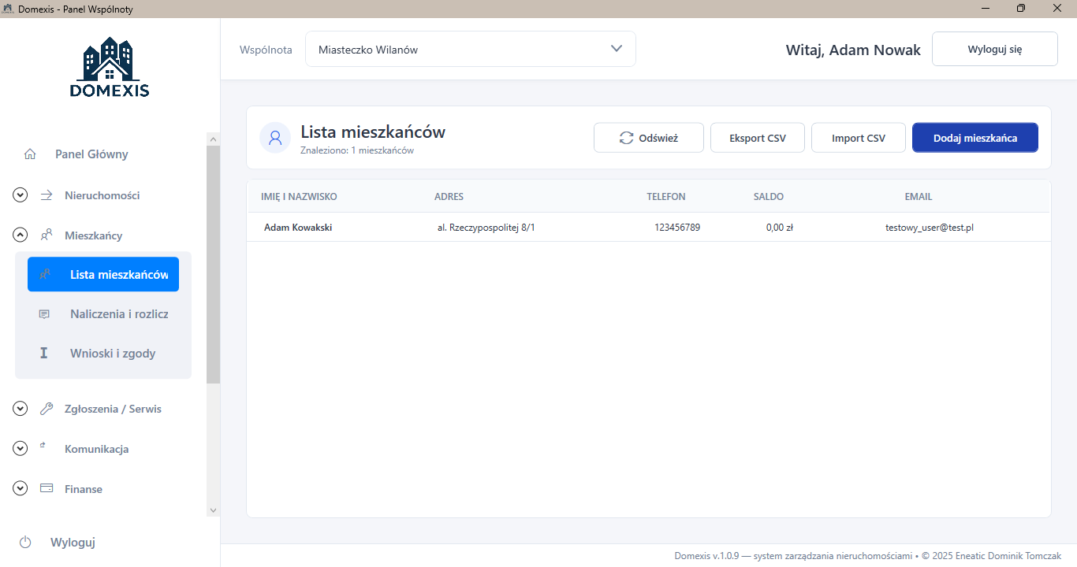1077x567 pixels.
Task: Click the wrench icon for Zgłoszenia / Serwis
Action: 47,409
